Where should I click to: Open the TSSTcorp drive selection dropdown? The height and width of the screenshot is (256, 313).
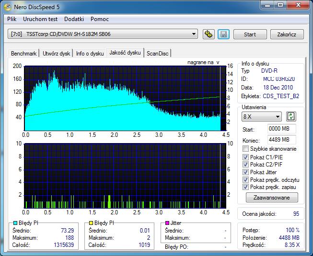point(103,34)
